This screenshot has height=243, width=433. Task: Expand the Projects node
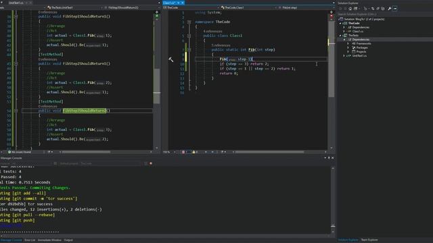point(348,51)
